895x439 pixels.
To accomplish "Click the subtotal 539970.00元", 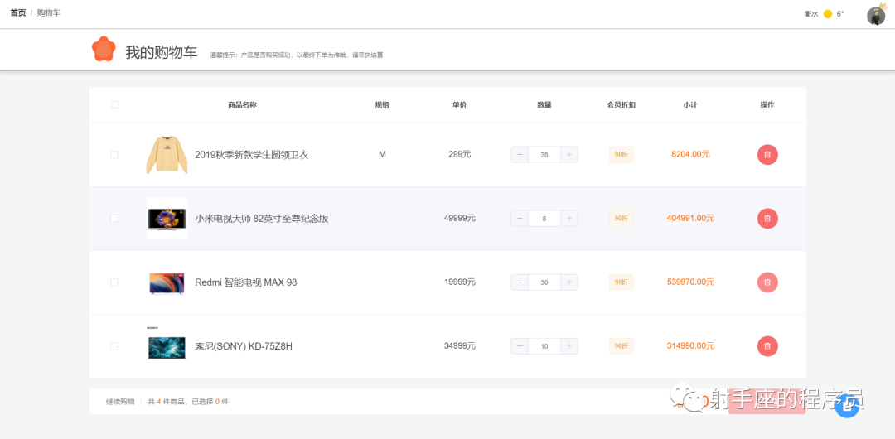I will [690, 282].
